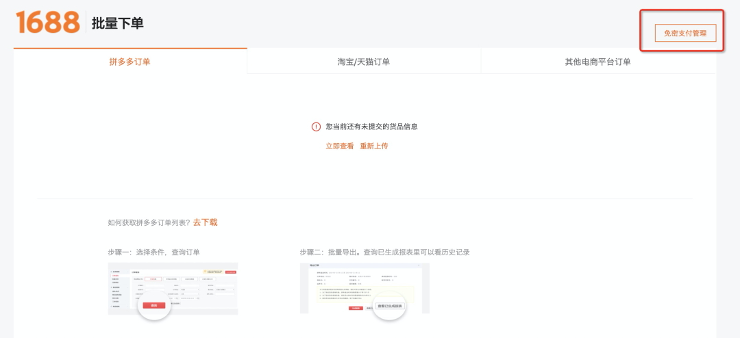
Task: Click the 1688 logo
Action: pyautogui.click(x=48, y=22)
